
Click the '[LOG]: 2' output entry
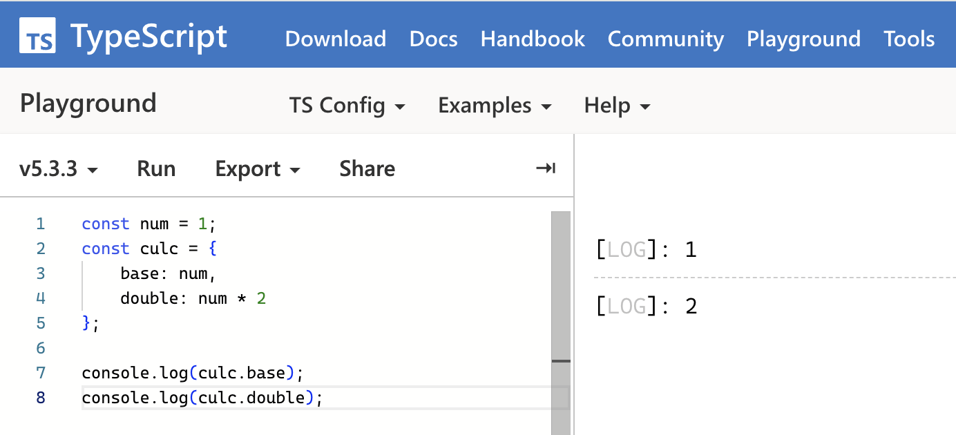point(646,306)
